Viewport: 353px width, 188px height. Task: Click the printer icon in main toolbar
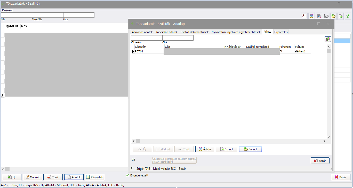(x=311, y=16)
